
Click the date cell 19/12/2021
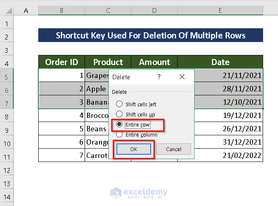click(228, 115)
